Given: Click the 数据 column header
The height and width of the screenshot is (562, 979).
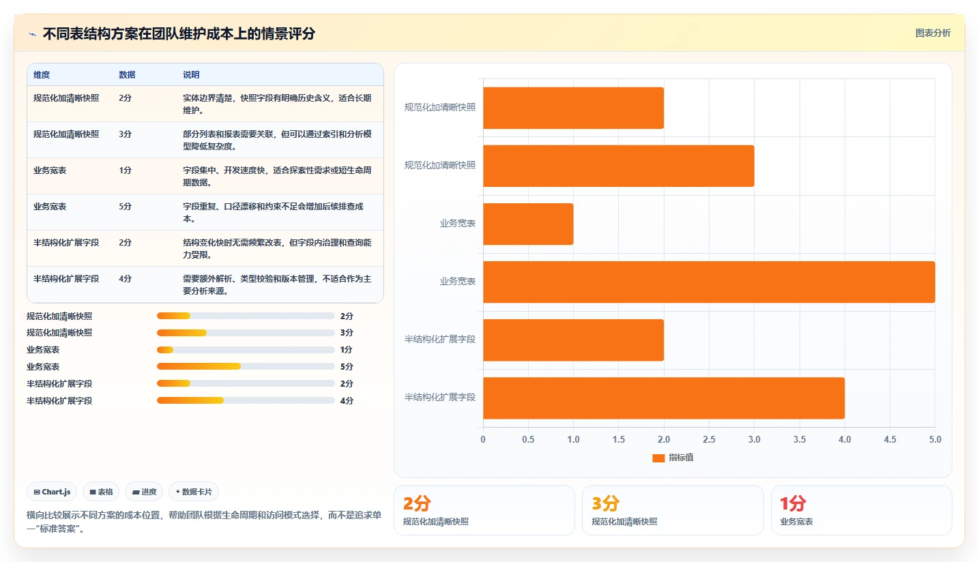Looking at the screenshot, I should coord(127,75).
